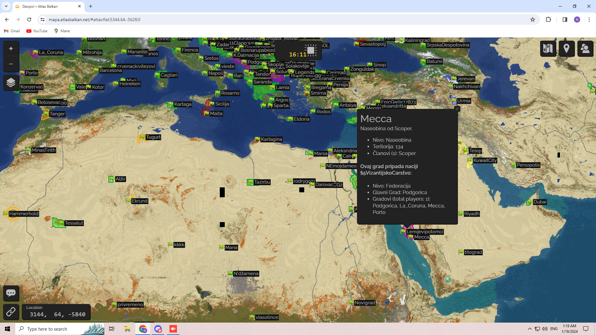Show hidden system tray icons
The height and width of the screenshot is (335, 596).
click(x=530, y=329)
